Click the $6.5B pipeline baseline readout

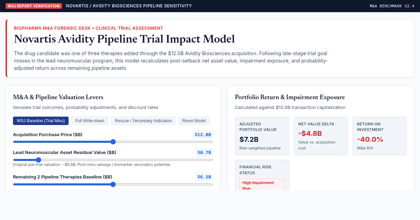tap(204, 177)
